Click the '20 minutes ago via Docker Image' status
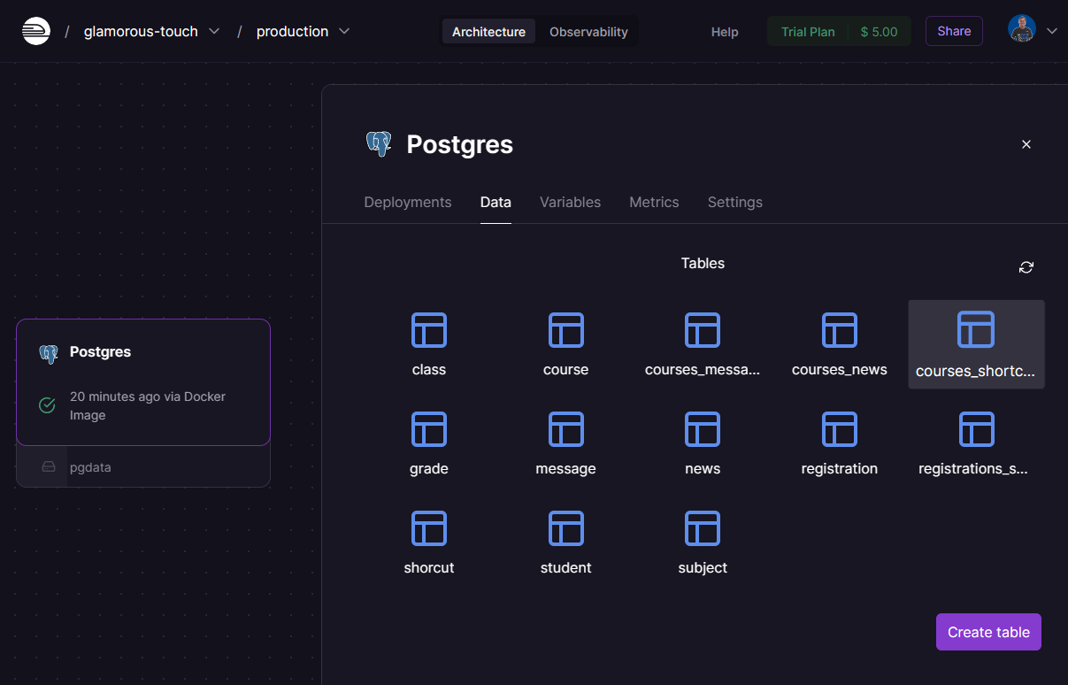Screen dimensions: 1068x685 tap(148, 405)
